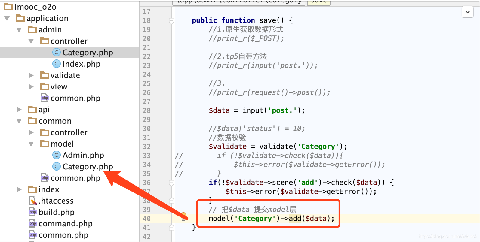
Task: Expand the view folder arrow
Action: point(31,86)
